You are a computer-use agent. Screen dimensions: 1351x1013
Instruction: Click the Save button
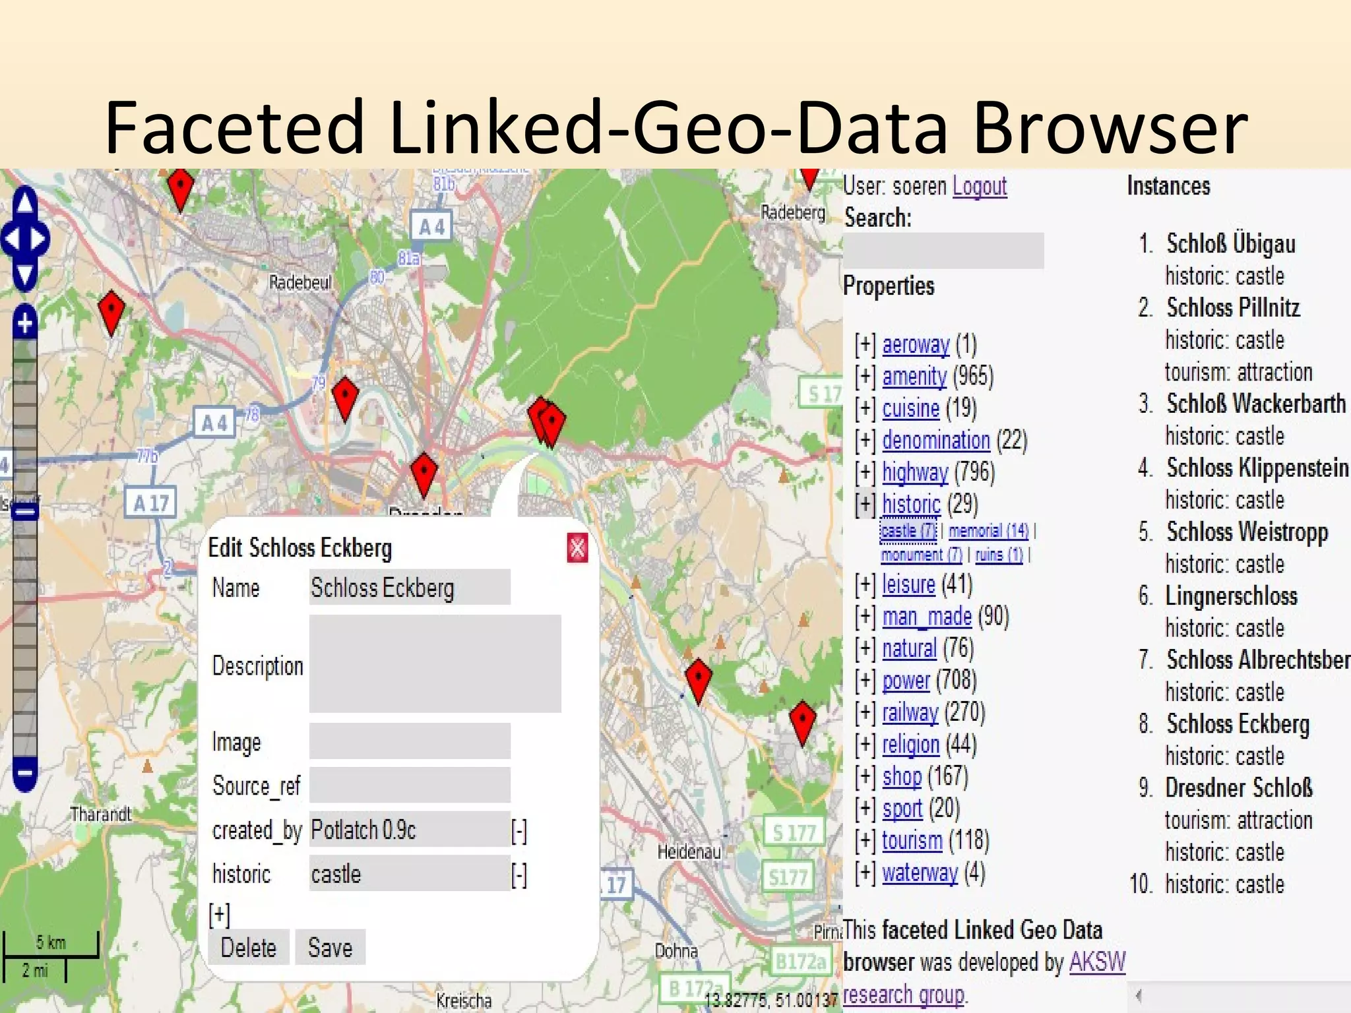(330, 948)
